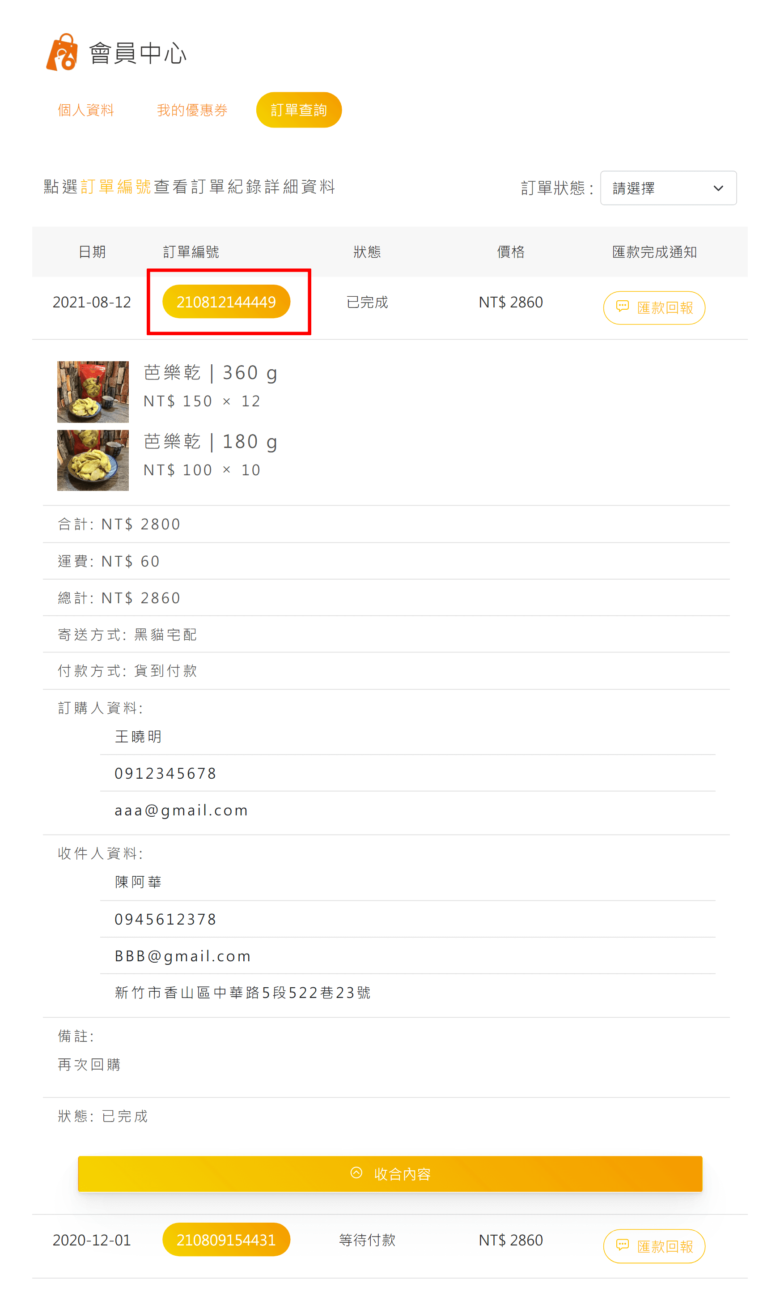Switch to 個人資料 tab
The width and height of the screenshot is (780, 1292).
pyautogui.click(x=86, y=110)
